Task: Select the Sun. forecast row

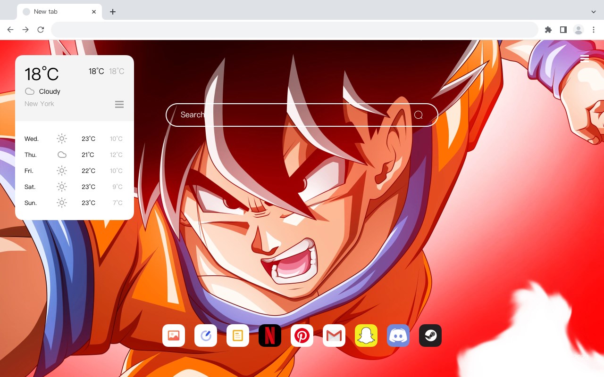Action: [75, 203]
